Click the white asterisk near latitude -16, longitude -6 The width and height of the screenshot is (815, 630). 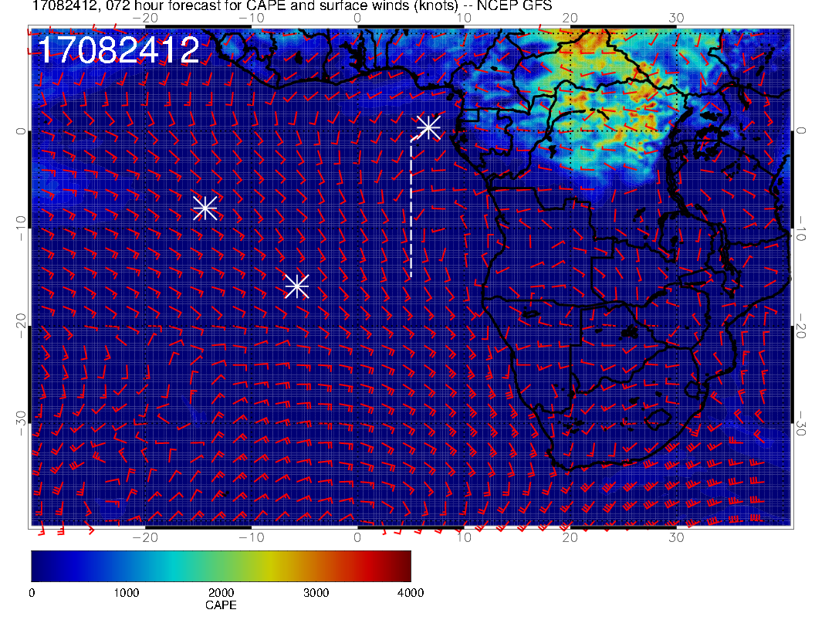297,286
